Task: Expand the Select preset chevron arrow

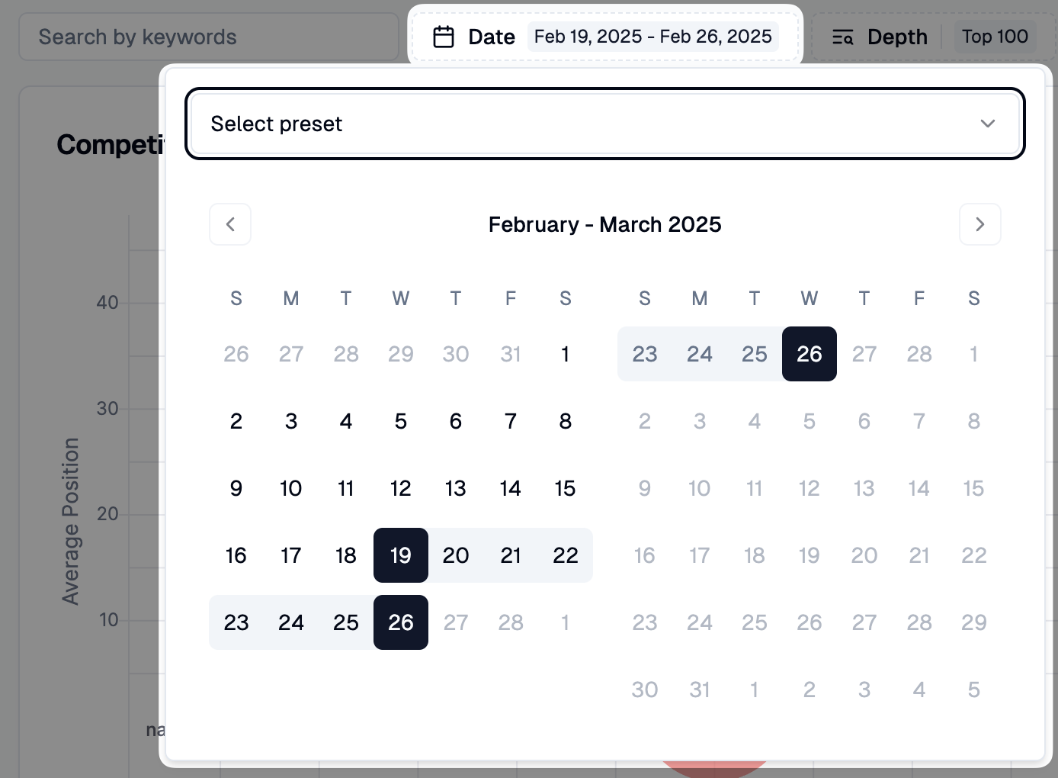Action: [987, 124]
